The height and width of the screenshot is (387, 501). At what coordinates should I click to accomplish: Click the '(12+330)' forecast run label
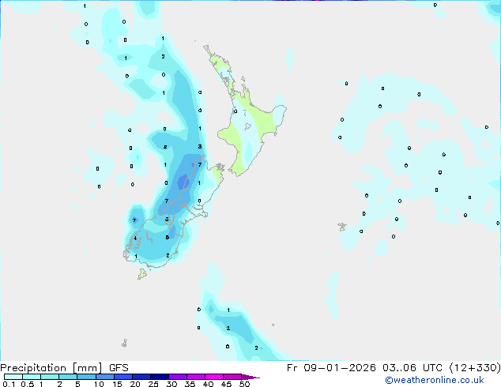[x=475, y=368]
